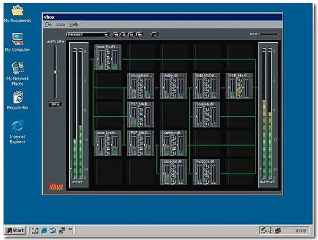Open the Recycle Bin

point(17,100)
